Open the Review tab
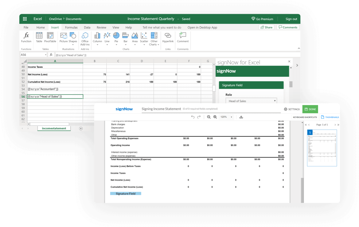Viewport: 359px width, 227px height. pyautogui.click(x=101, y=27)
